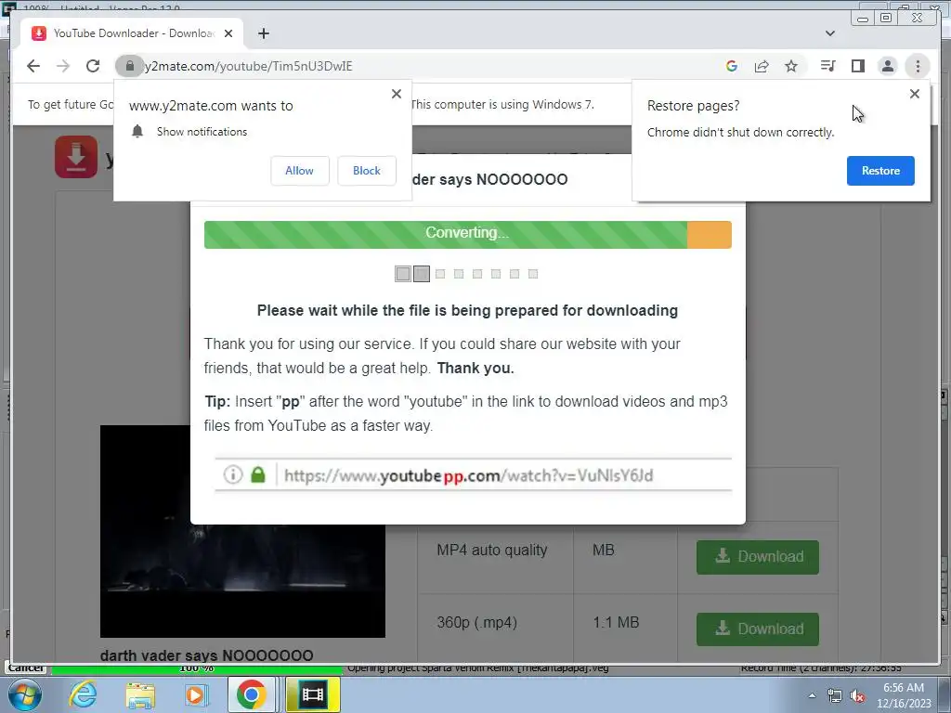
Task: Open a new tab with the plus button
Action: pos(263,33)
